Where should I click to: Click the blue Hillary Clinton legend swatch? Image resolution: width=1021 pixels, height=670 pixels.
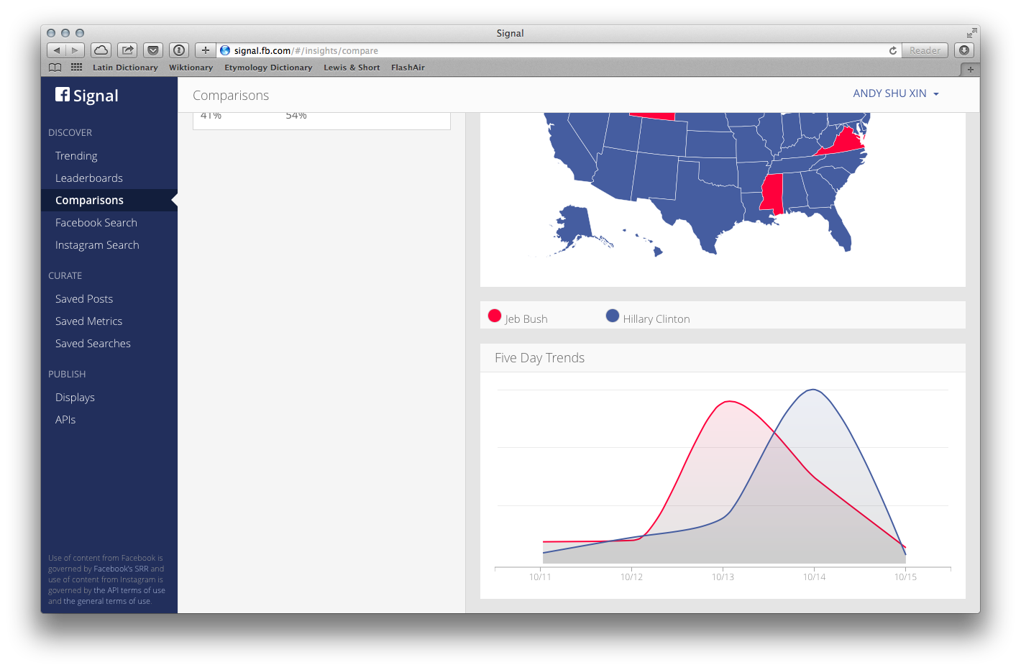coord(613,316)
